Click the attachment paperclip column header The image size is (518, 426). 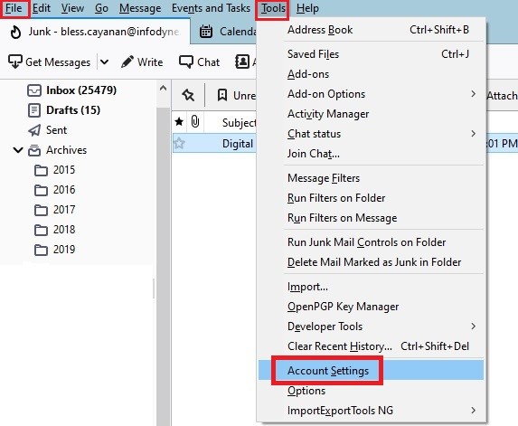point(195,122)
